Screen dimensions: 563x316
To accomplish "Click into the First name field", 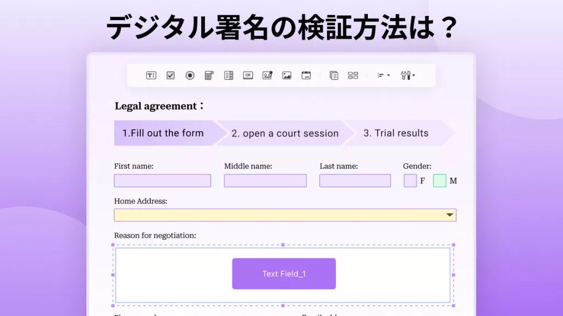I will click(162, 180).
